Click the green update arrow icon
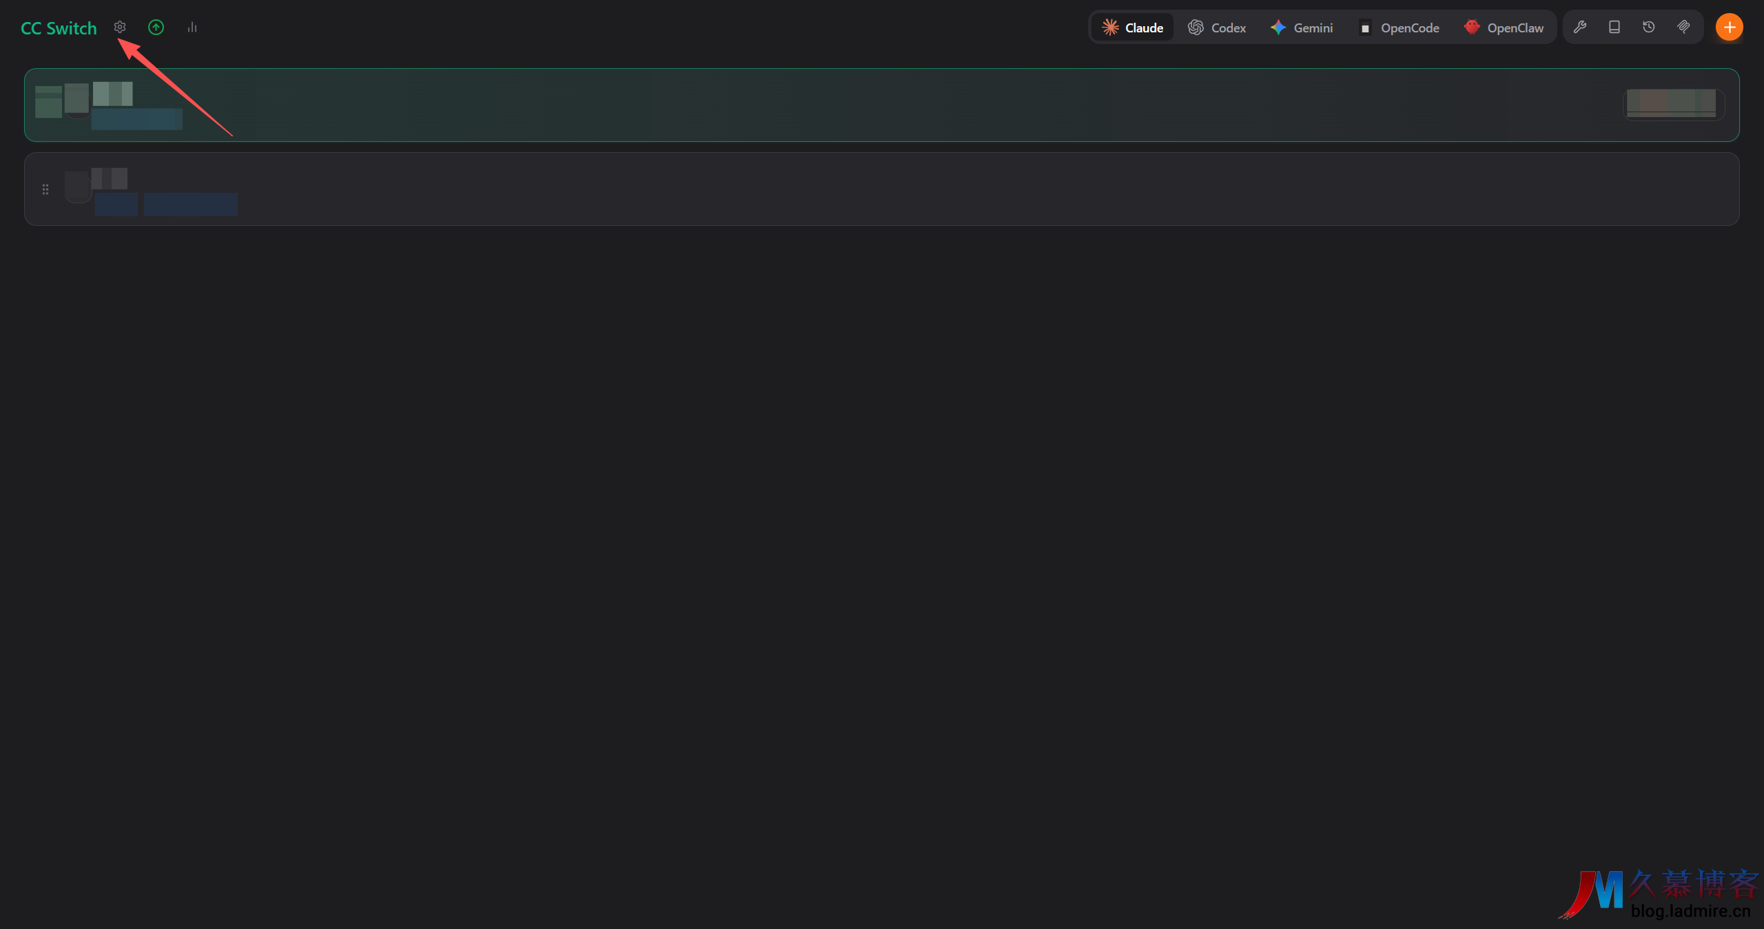Image resolution: width=1764 pixels, height=929 pixels. 156,28
